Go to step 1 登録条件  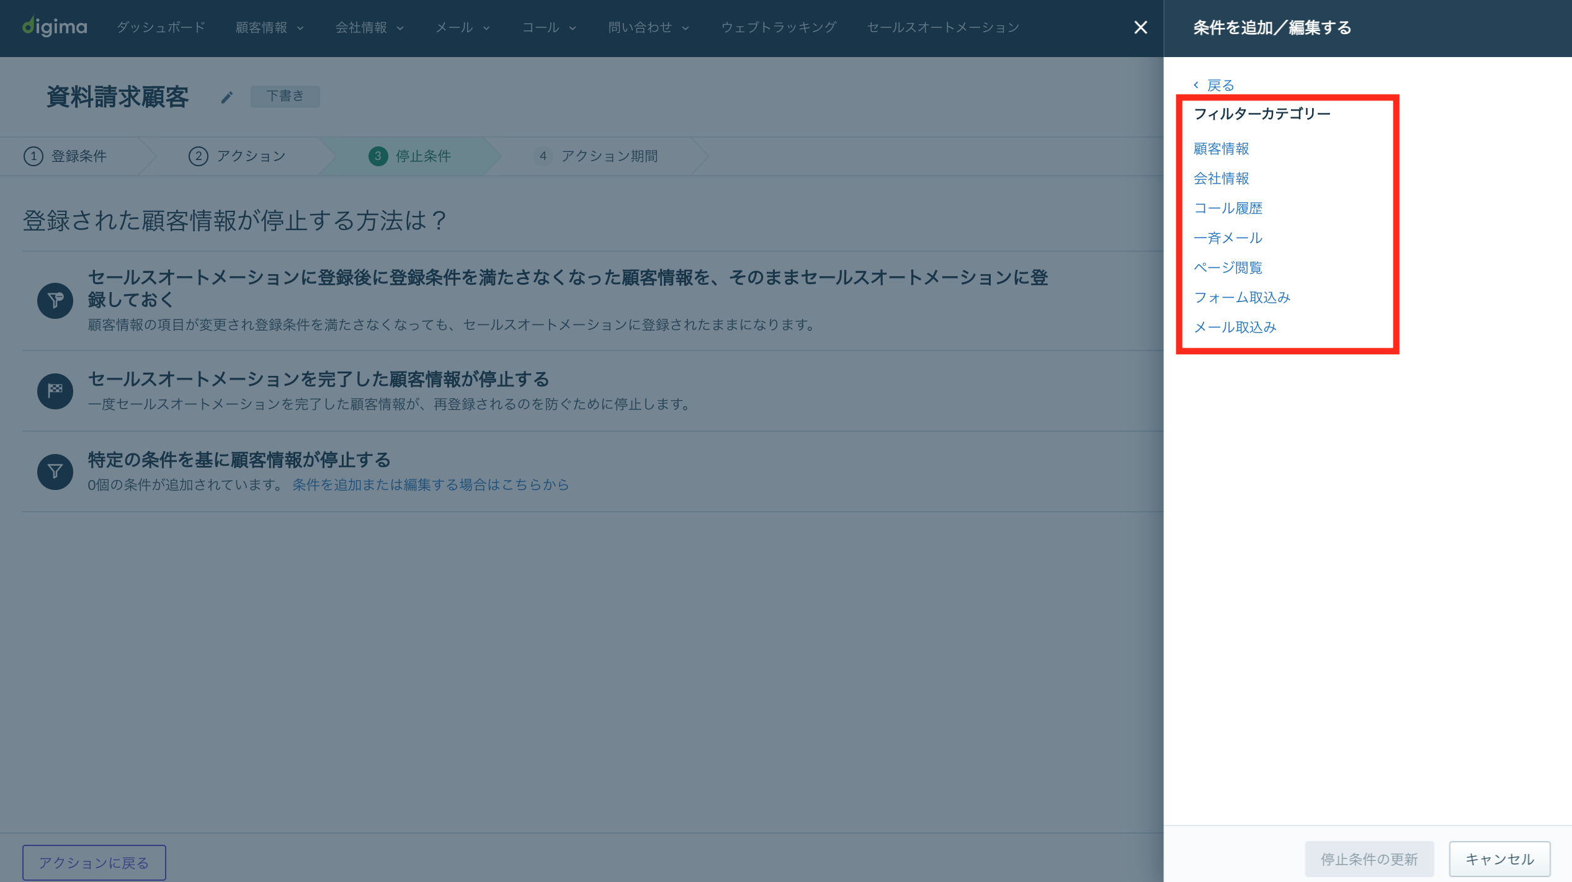coord(65,156)
